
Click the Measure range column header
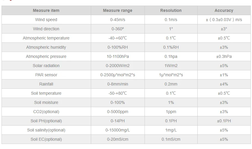point(118,10)
